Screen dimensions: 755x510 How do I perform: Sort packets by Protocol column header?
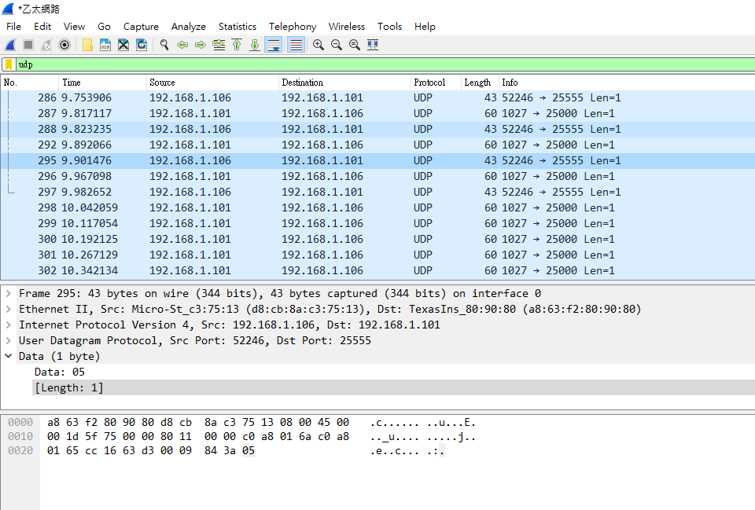(436, 83)
